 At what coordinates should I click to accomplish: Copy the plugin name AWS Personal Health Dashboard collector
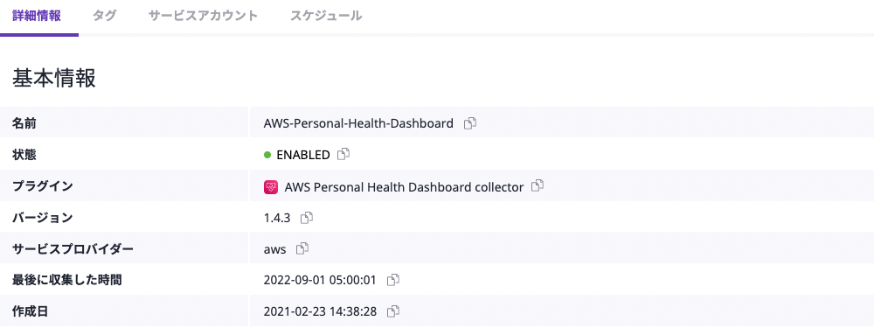coord(538,186)
